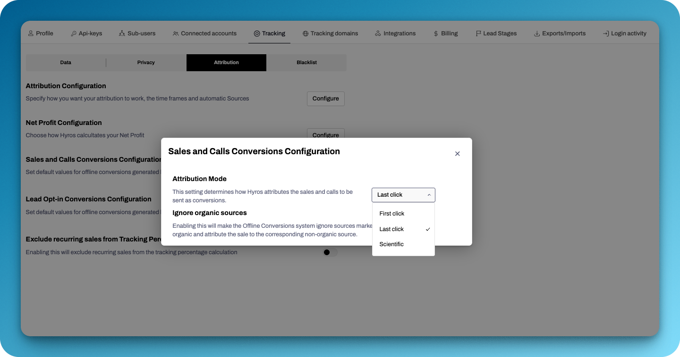This screenshot has height=357, width=680.
Task: Switch to the Blacklist sub-tab
Action: pyautogui.click(x=306, y=63)
